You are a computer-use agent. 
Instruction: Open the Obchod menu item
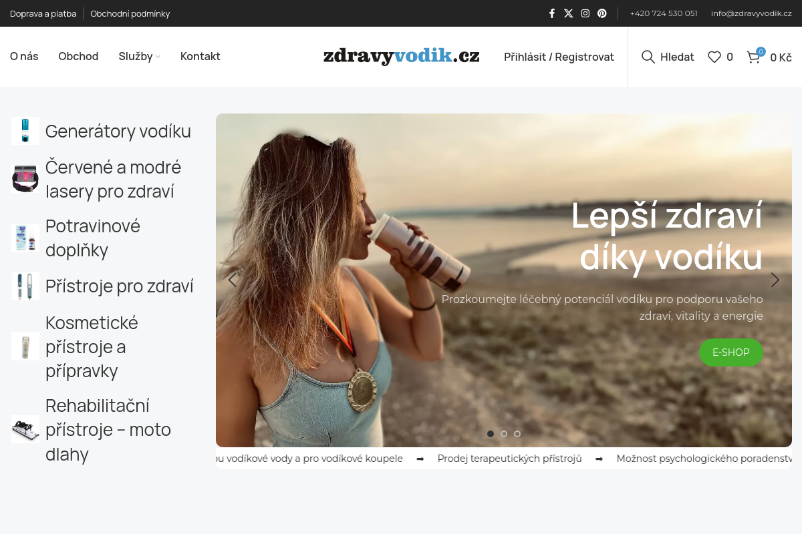[x=78, y=56]
